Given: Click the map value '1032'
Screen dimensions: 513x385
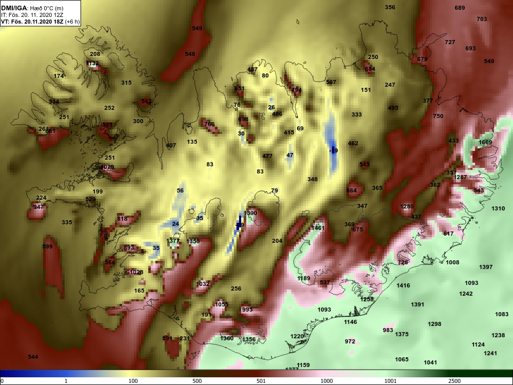Looking at the screenshot, I should [x=203, y=283].
